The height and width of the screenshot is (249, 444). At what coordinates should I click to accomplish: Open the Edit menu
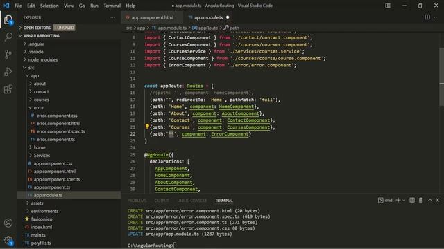tap(31, 6)
